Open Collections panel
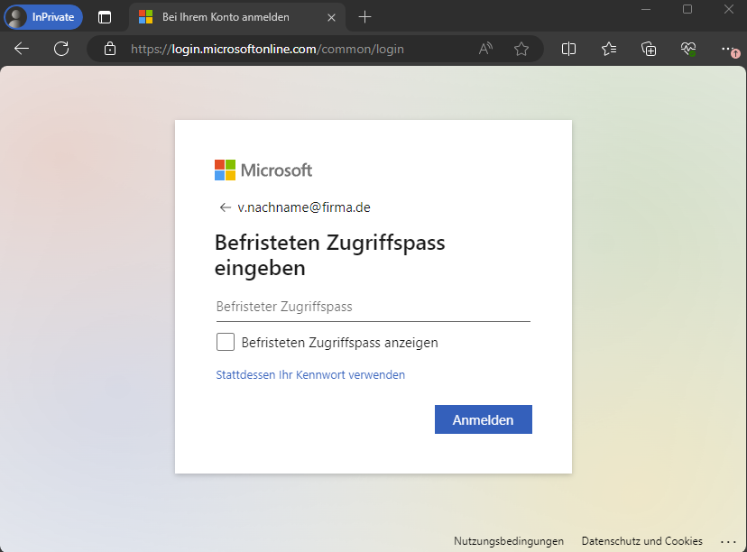The image size is (747, 552). [649, 49]
